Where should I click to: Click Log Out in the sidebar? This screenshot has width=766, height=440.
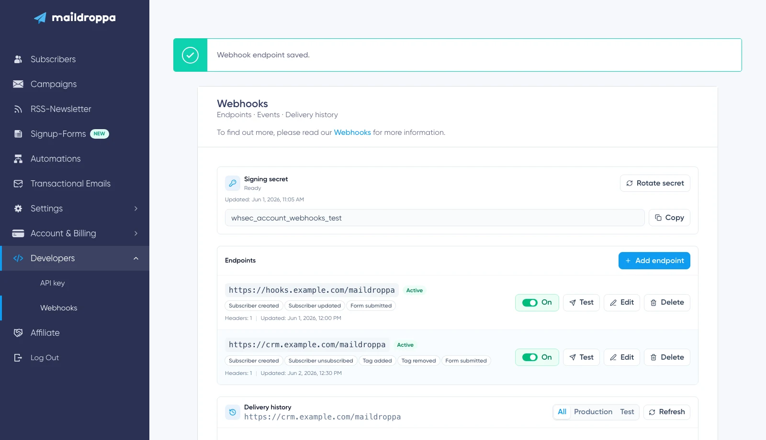45,358
